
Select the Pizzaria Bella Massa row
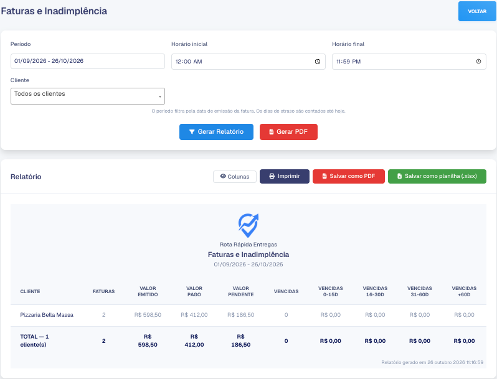(x=248, y=315)
